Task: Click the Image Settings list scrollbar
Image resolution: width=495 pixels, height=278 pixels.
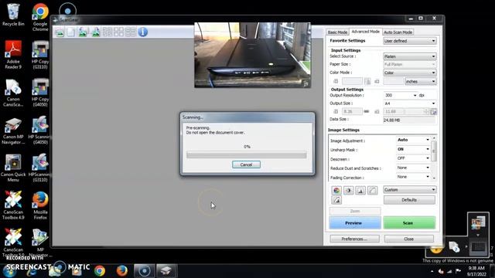Action: [x=434, y=158]
